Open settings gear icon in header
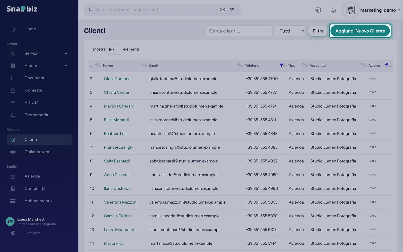Viewport: 403px width, 252px height. [318, 10]
